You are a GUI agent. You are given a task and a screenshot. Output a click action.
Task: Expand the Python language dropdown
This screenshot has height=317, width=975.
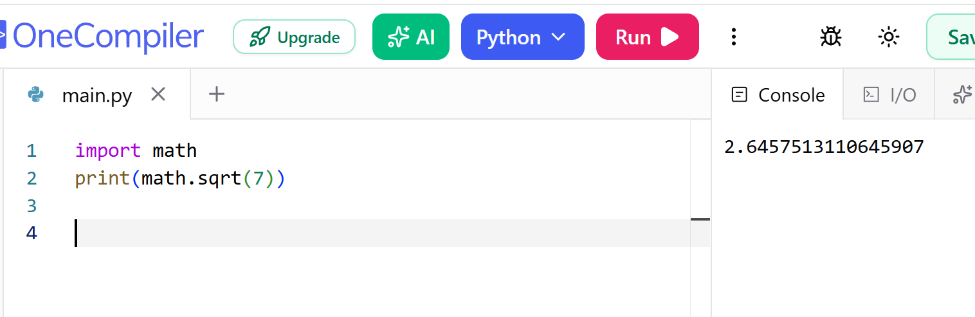tap(523, 37)
